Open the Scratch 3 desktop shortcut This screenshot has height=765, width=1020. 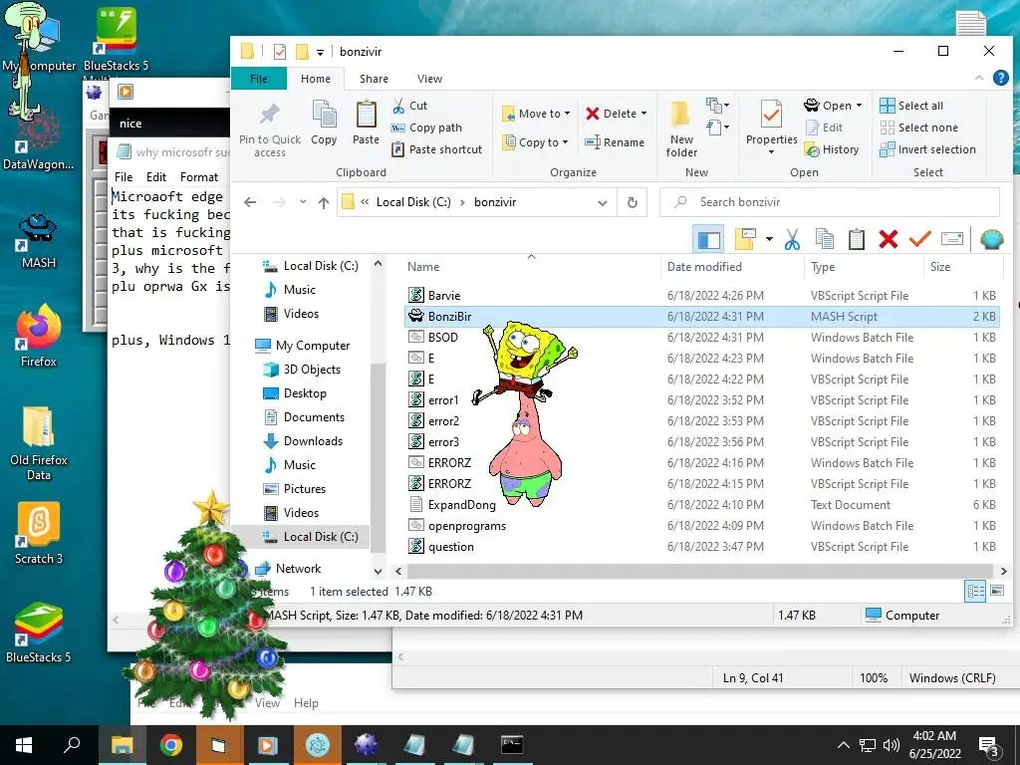pyautogui.click(x=39, y=534)
